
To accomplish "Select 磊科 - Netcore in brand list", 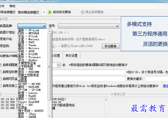I will 32,48.
